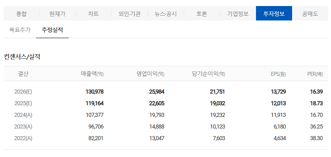331x157 pixels.
Task: Click EPS value 11,913
Action: click(278, 115)
